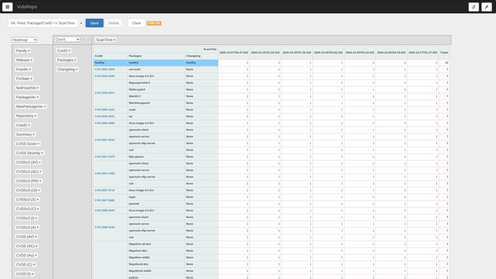
Task: Click the permalink chain icon
Action: (474, 7)
